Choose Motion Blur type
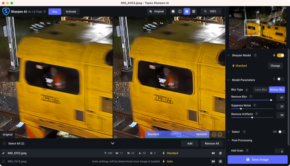 click(277, 90)
